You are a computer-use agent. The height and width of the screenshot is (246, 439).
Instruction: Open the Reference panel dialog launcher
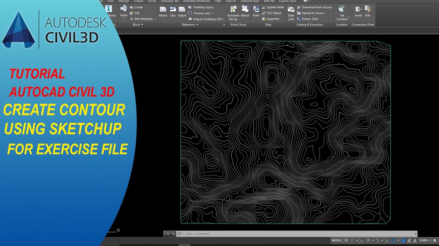click(224, 25)
